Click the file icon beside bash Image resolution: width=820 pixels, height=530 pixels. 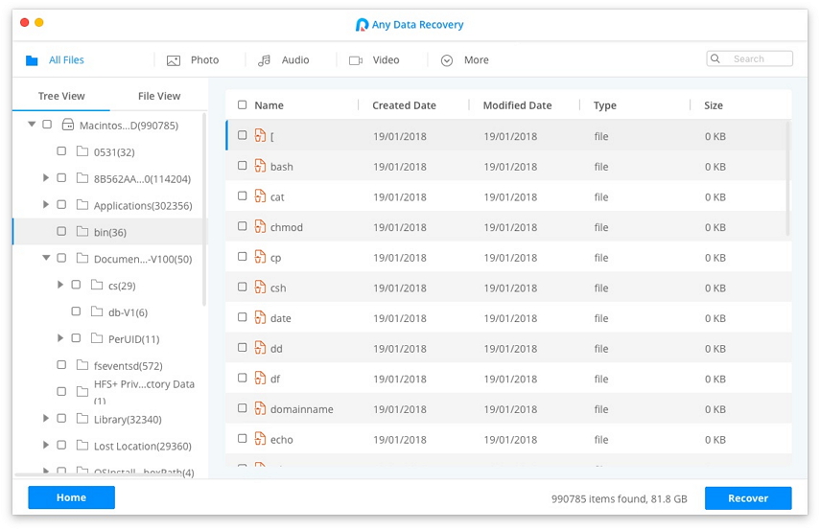click(x=260, y=166)
